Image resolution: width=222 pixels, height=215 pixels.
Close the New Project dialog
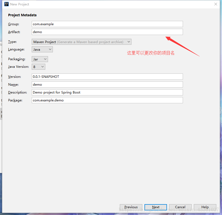[x=215, y=4]
